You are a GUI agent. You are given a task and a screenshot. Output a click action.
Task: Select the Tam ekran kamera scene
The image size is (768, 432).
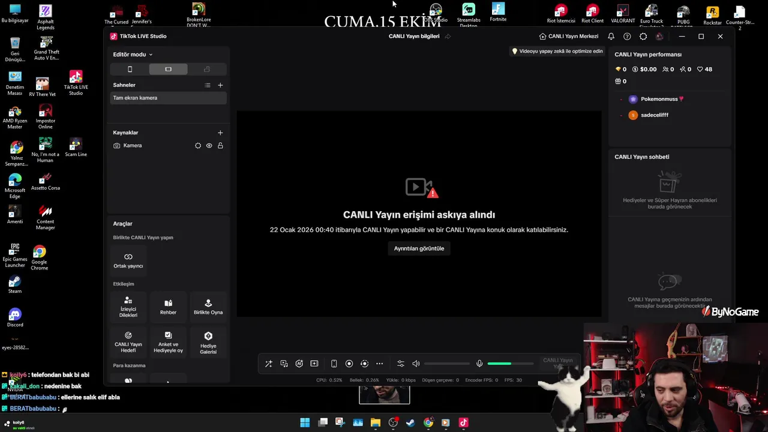pyautogui.click(x=168, y=98)
